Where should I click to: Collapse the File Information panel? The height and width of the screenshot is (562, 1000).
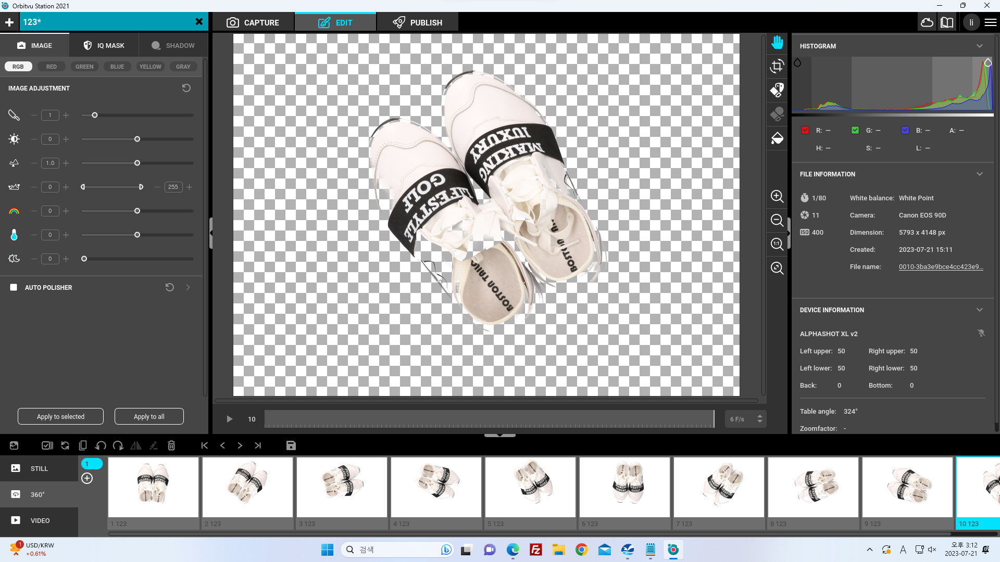point(980,174)
